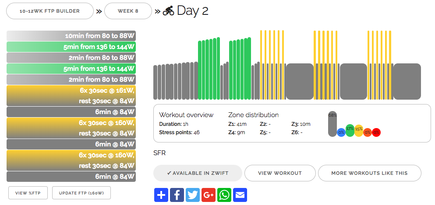Share workout on Facebook
The width and height of the screenshot is (435, 205).
pyautogui.click(x=177, y=195)
